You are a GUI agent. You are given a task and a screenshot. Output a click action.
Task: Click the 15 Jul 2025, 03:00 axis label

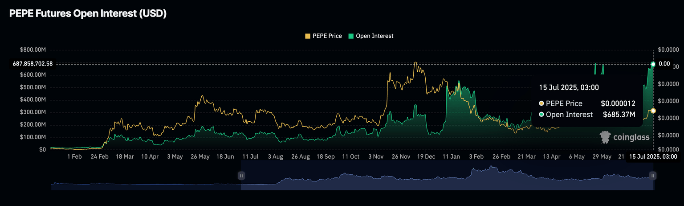coord(653,157)
